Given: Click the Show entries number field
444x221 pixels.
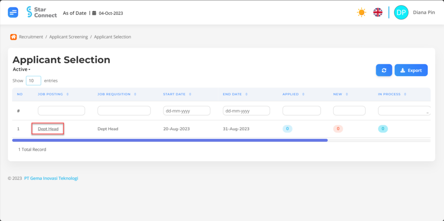Looking at the screenshot, I should click(x=33, y=80).
